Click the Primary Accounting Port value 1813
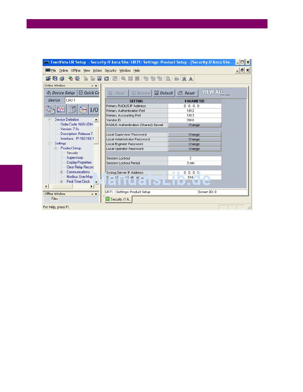 coord(195,115)
